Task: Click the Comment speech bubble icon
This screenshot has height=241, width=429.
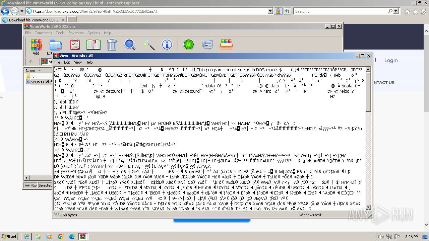Action: [208, 45]
